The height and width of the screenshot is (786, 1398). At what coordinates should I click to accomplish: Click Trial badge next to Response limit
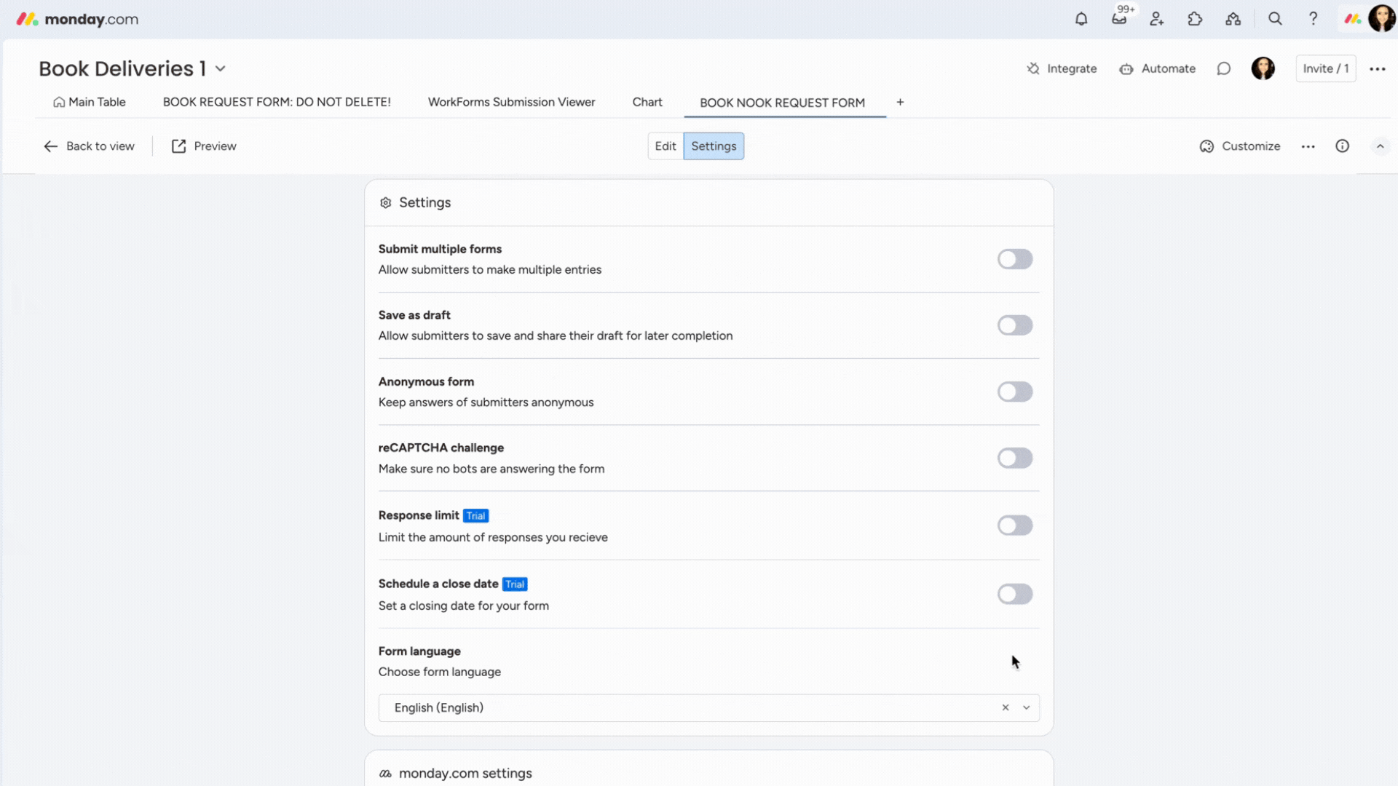click(475, 516)
